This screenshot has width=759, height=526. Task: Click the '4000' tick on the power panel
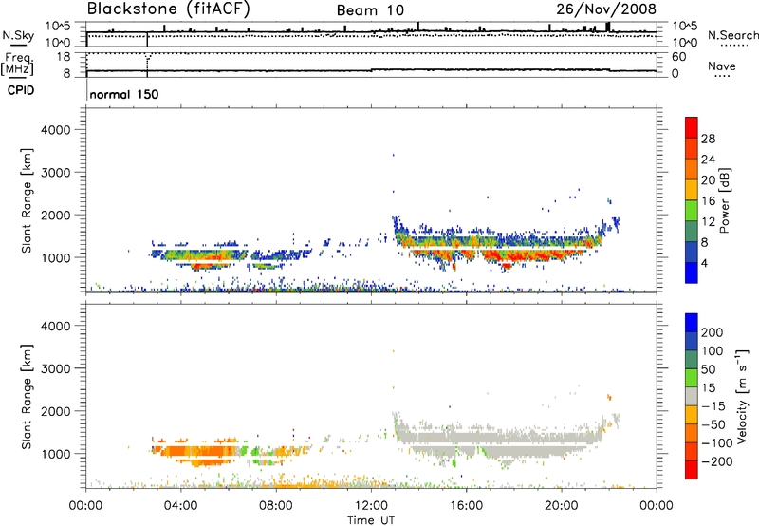pyautogui.click(x=55, y=130)
